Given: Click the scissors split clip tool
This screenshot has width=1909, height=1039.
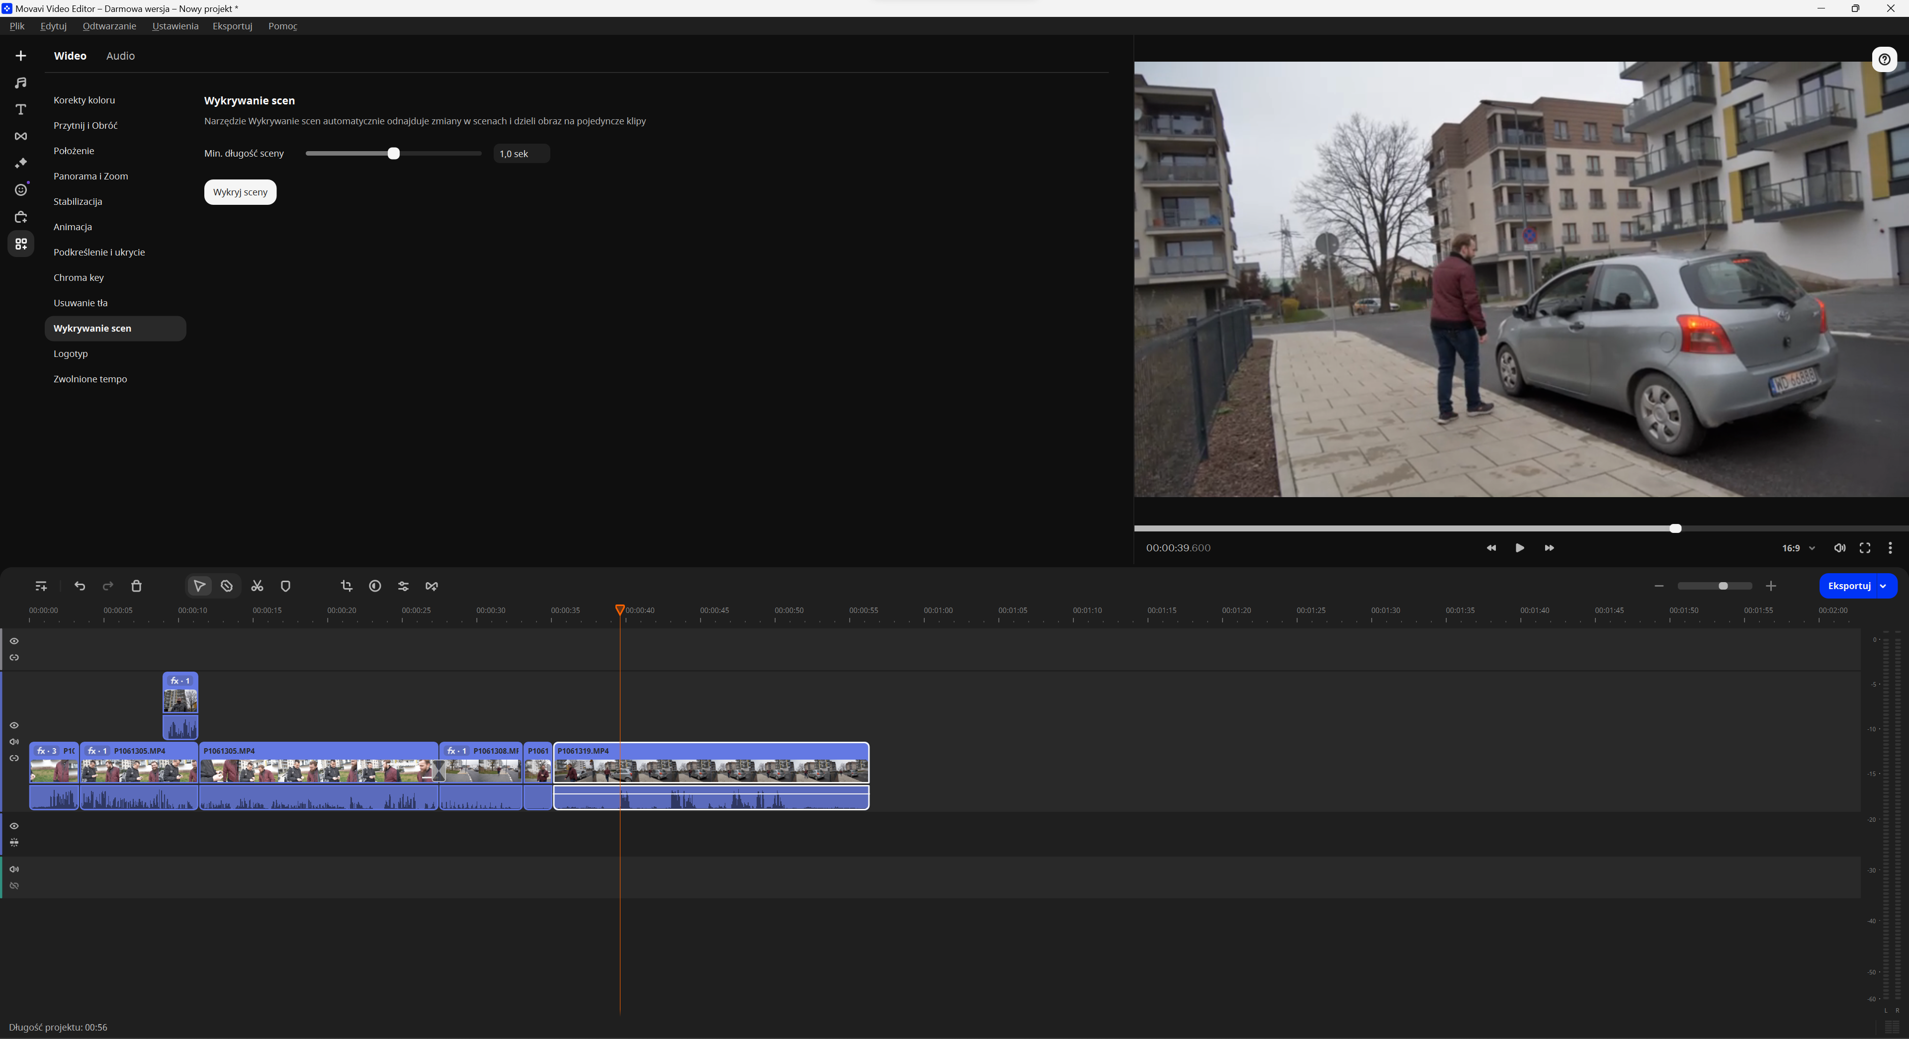Looking at the screenshot, I should tap(257, 586).
